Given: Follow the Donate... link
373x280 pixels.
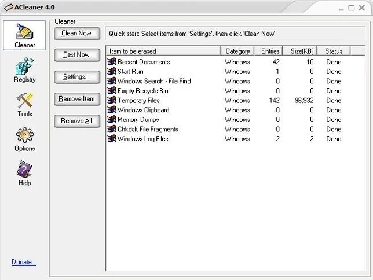Looking at the screenshot, I should 24,262.
